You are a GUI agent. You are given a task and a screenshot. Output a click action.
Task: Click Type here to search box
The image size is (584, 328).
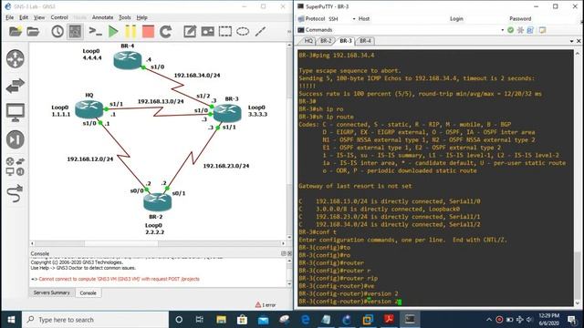[x=96, y=320]
